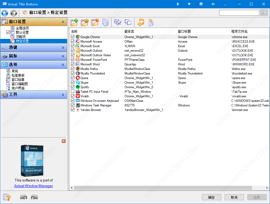
Task: Select 特定设置 in the tree
Action: tap(22, 41)
